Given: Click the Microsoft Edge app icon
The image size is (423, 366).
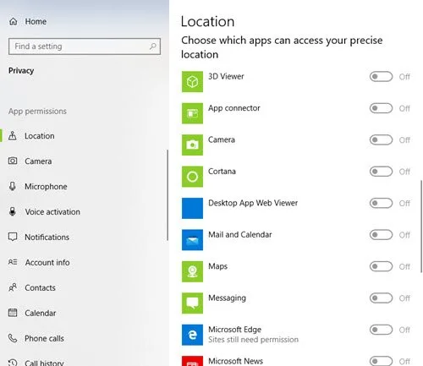Looking at the screenshot, I should pos(192,335).
